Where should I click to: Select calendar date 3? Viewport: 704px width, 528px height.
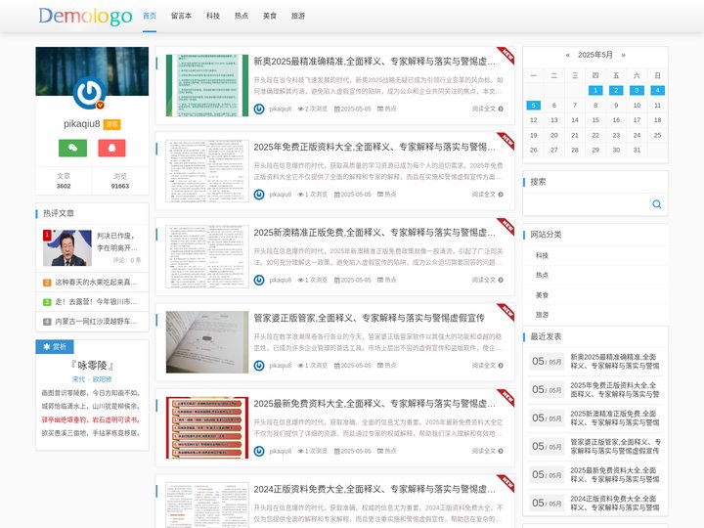point(637,90)
